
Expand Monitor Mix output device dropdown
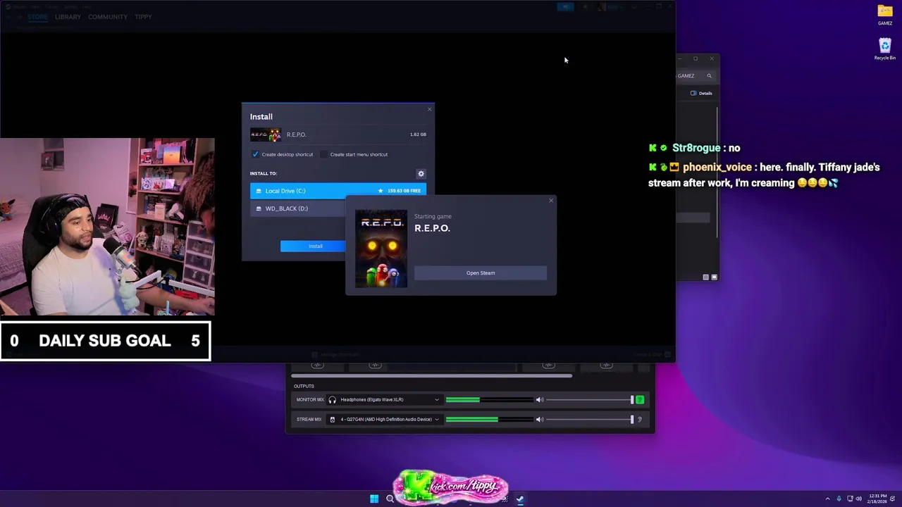[x=436, y=400]
